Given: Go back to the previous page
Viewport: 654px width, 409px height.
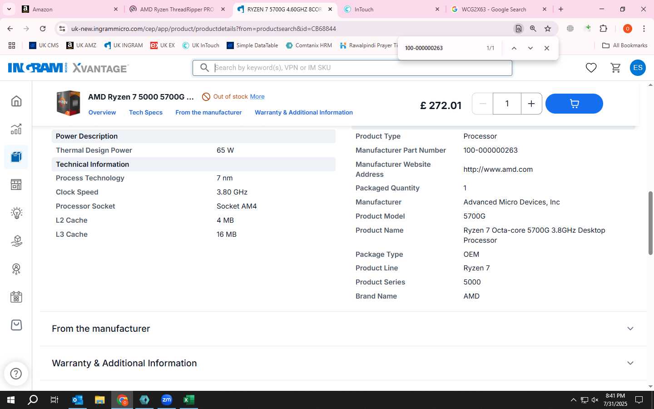Looking at the screenshot, I should tap(10, 29).
